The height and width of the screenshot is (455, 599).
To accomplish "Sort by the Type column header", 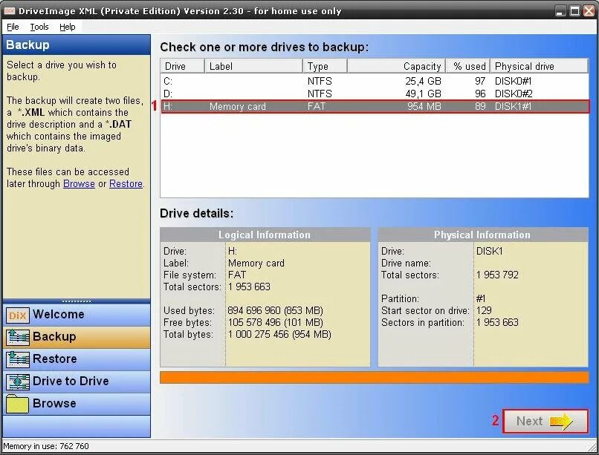I will coord(325,66).
